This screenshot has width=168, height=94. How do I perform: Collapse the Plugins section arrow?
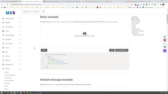point(19,69)
